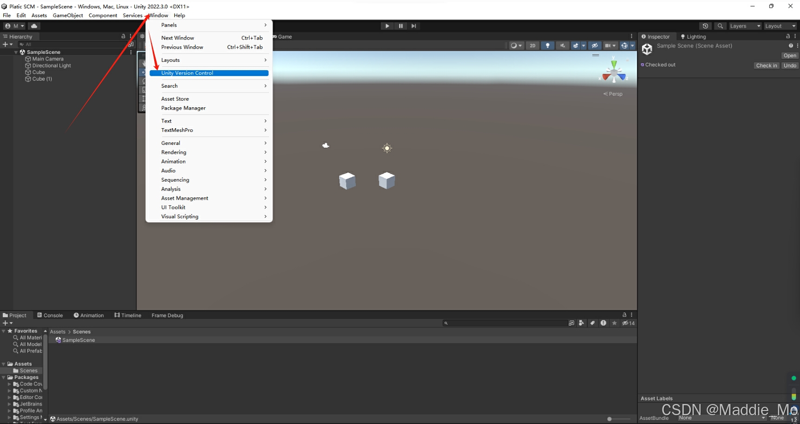This screenshot has width=800, height=424.
Task: Open scene effects dropdown arrow
Action: 584,46
